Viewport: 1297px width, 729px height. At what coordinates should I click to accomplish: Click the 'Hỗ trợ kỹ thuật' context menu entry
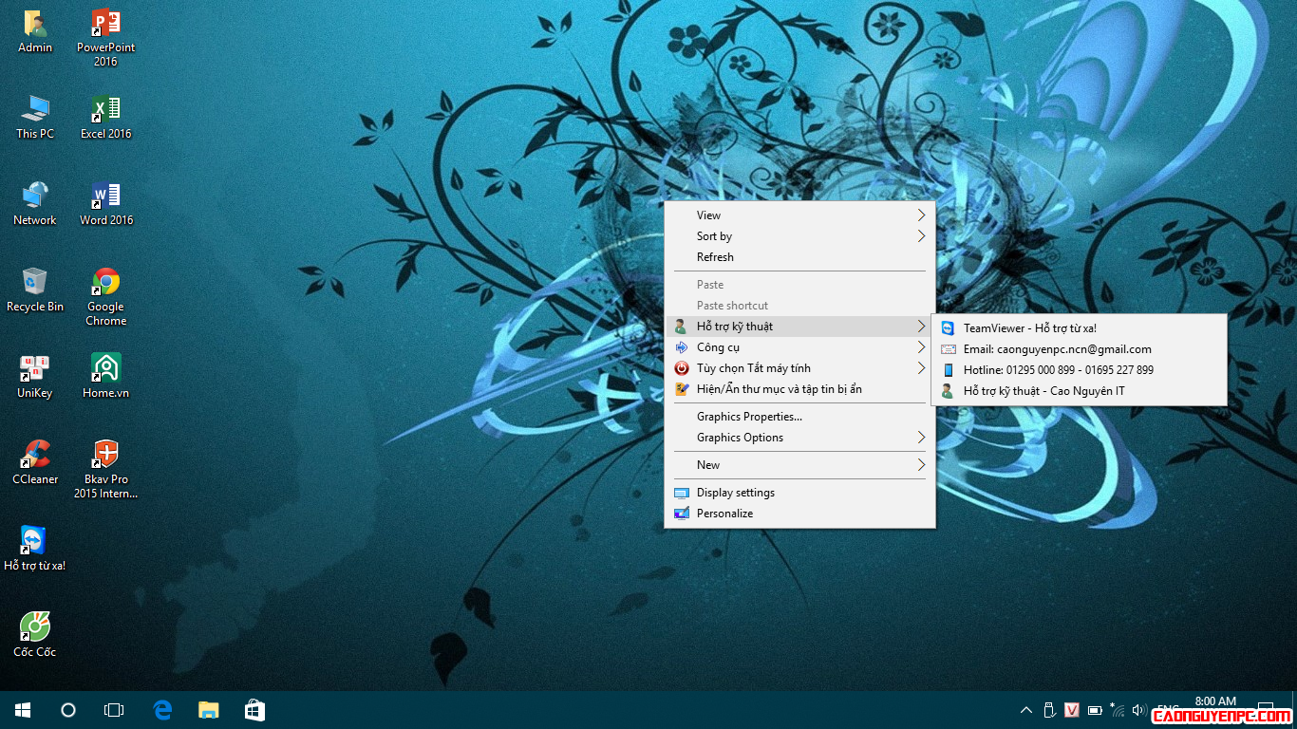(799, 327)
